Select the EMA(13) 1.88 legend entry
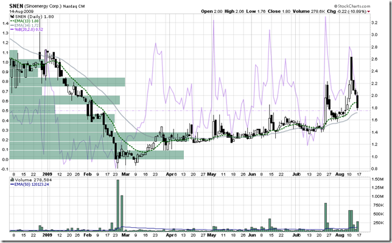Image resolution: width=392 pixels, height=243 pixels. (24, 21)
